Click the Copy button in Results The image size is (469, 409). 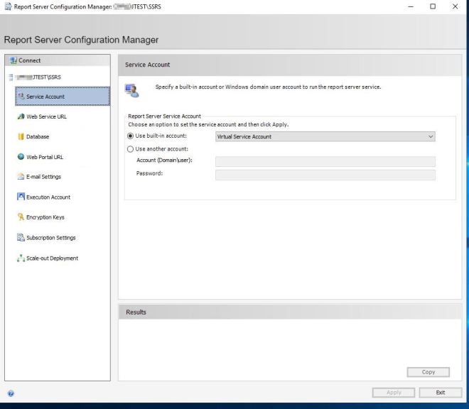429,372
